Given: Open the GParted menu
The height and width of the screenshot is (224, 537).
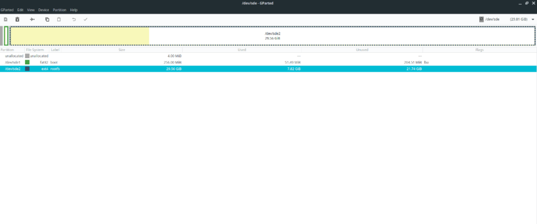Looking at the screenshot, I should [x=7, y=10].
